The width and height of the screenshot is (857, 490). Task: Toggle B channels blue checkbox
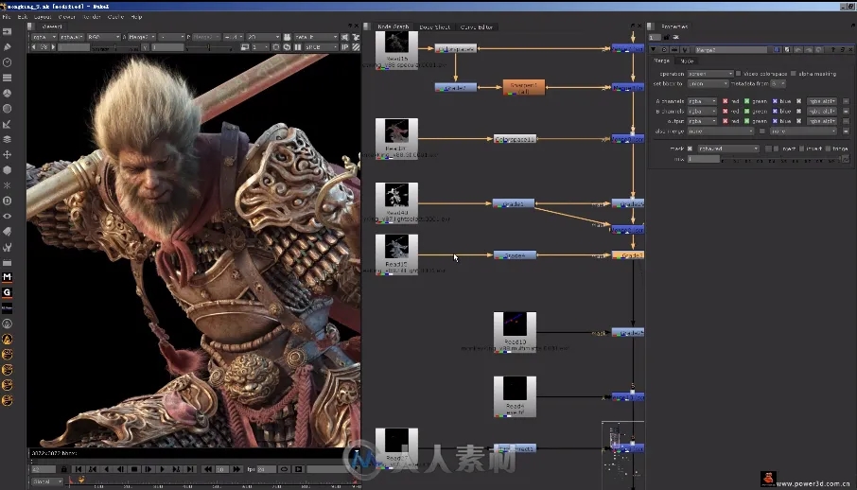pyautogui.click(x=775, y=111)
